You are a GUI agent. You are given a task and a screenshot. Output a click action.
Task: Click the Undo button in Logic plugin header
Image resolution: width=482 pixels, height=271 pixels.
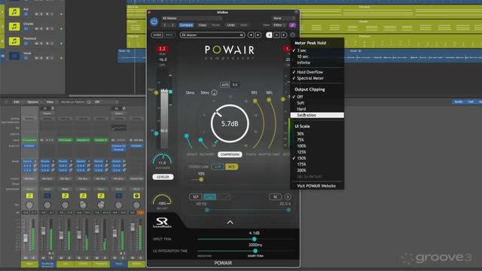(231, 25)
